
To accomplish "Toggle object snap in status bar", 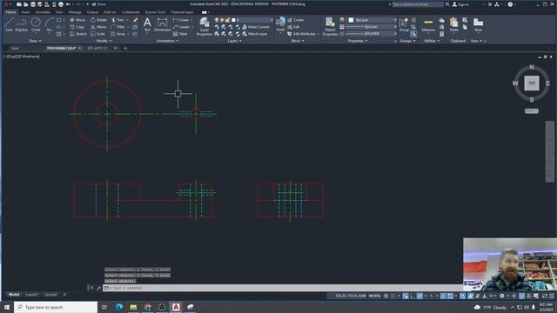I will 451,296.
